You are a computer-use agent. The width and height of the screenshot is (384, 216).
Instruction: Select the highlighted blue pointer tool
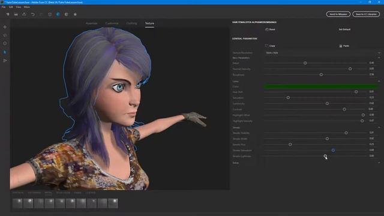coord(5,52)
